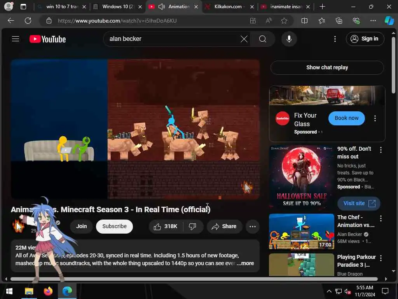Dislike the video
This screenshot has height=299, width=398.
pyautogui.click(x=193, y=226)
